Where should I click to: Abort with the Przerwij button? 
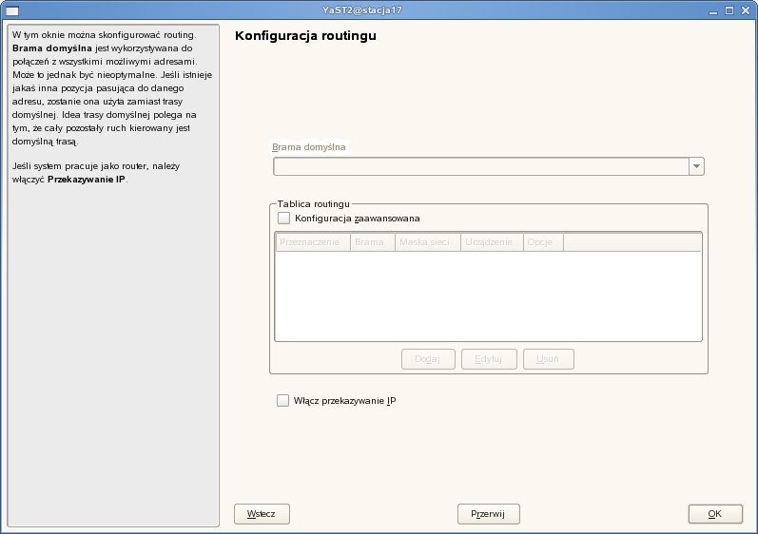pos(488,514)
